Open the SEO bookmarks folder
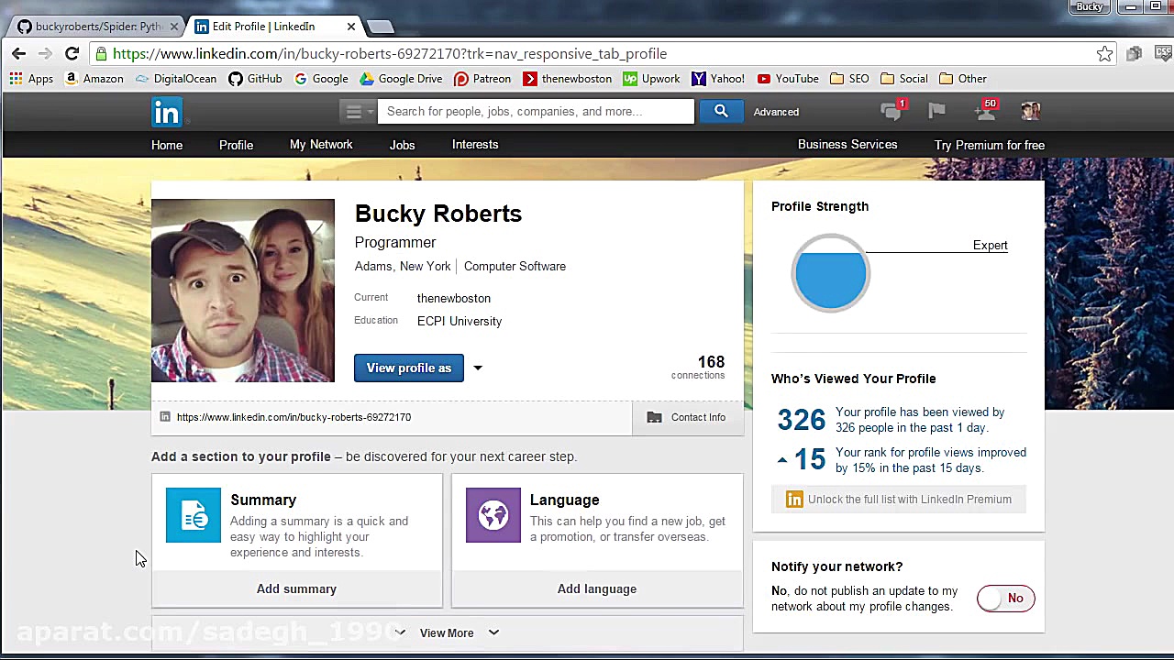Image resolution: width=1174 pixels, height=660 pixels. tap(849, 79)
